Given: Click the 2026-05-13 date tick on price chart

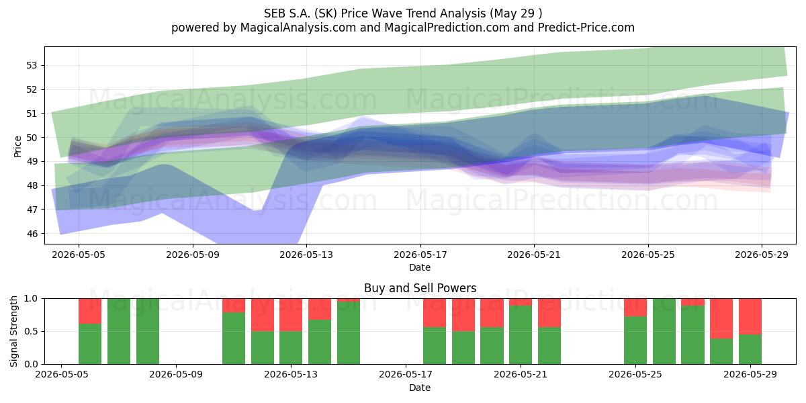Looking at the screenshot, I should click(306, 255).
